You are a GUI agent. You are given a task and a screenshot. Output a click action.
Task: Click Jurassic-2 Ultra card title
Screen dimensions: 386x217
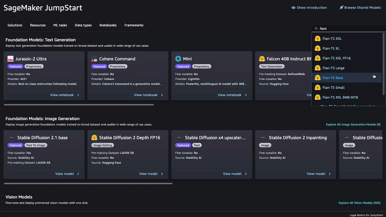(x=31, y=59)
